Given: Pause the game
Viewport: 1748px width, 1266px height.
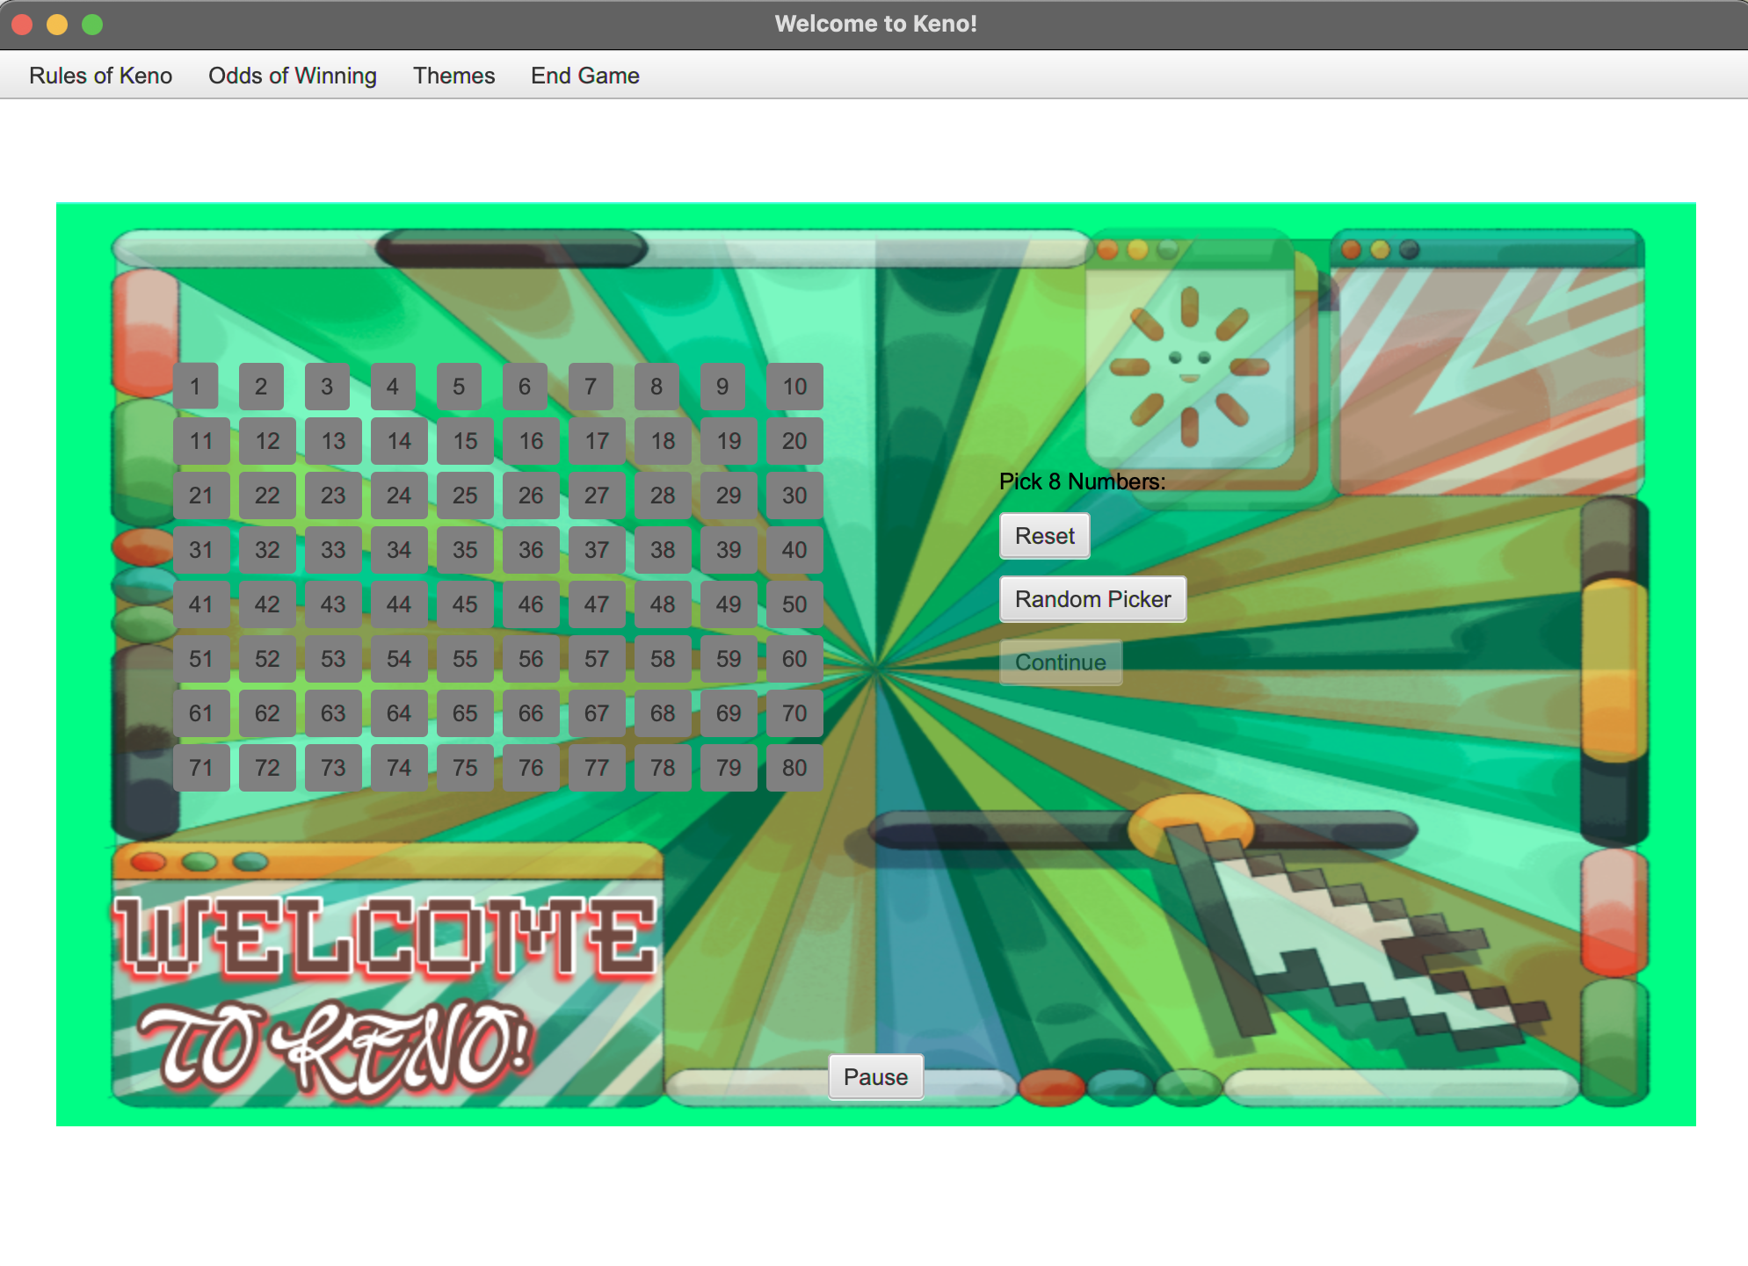Looking at the screenshot, I should pos(875,1077).
